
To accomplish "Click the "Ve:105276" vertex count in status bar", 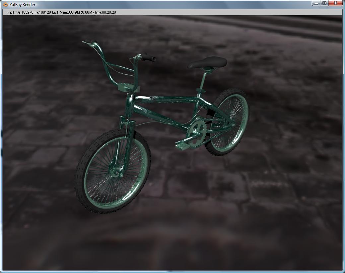I will [x=25, y=12].
